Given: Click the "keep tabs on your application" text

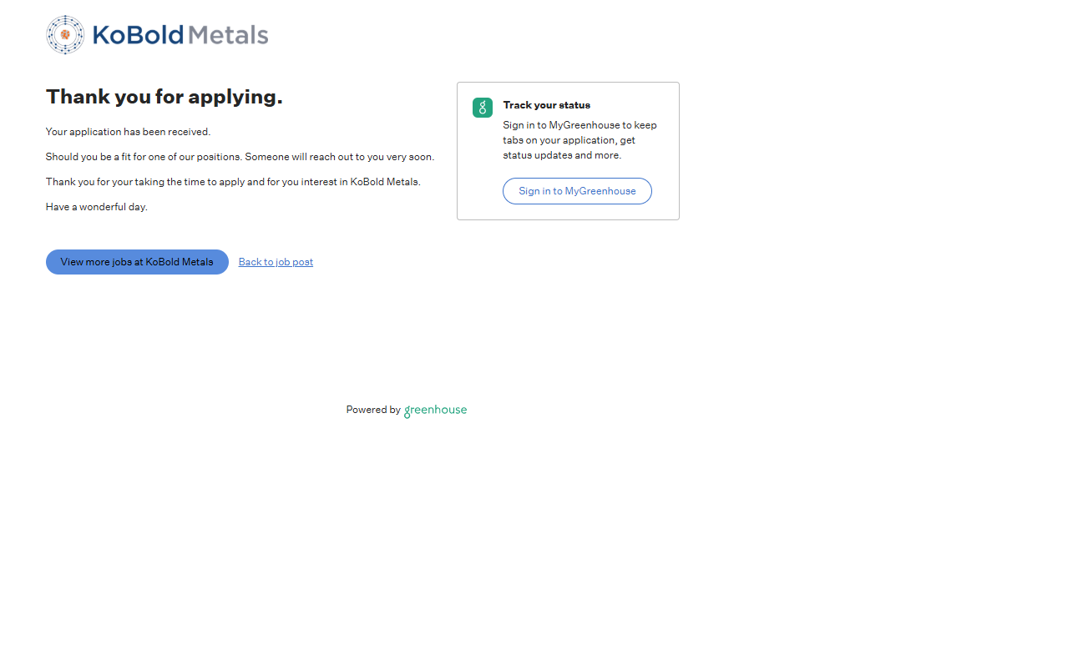Looking at the screenshot, I should coord(569,140).
